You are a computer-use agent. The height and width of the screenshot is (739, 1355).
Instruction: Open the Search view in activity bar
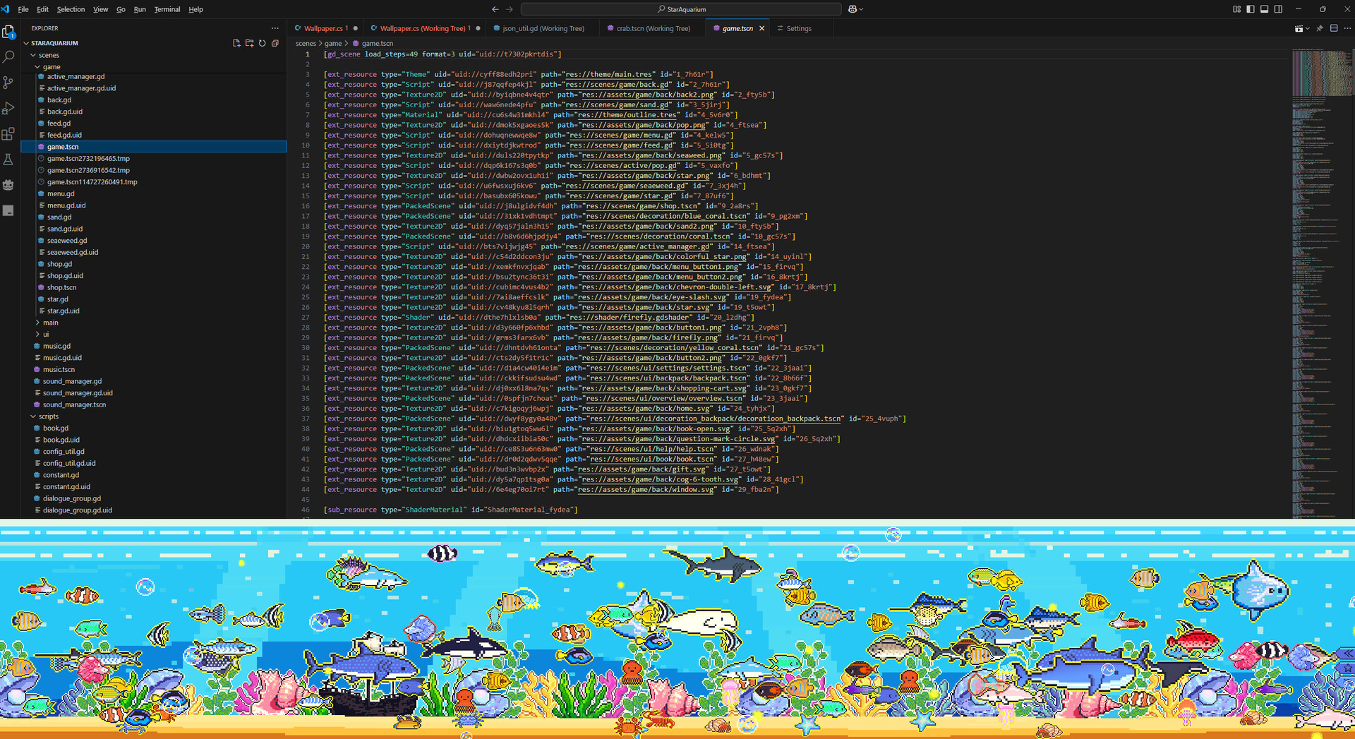click(x=8, y=57)
